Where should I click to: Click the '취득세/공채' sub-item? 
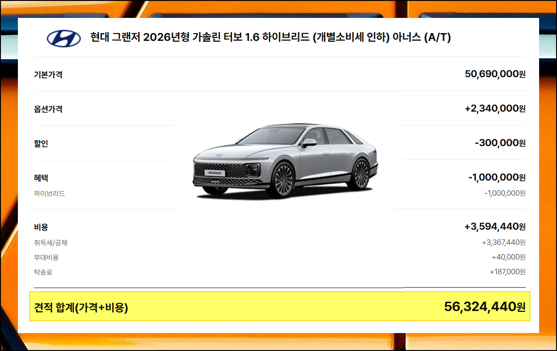tap(50, 243)
